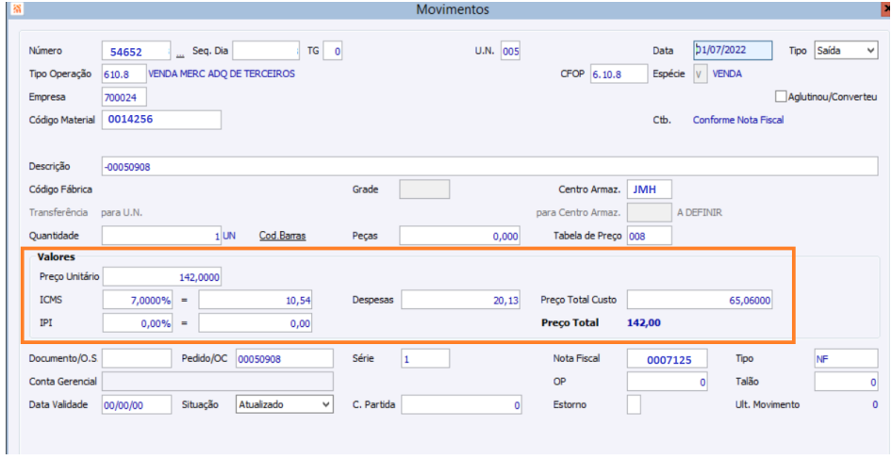Click the Data field
The height and width of the screenshot is (460, 892).
[x=733, y=51]
